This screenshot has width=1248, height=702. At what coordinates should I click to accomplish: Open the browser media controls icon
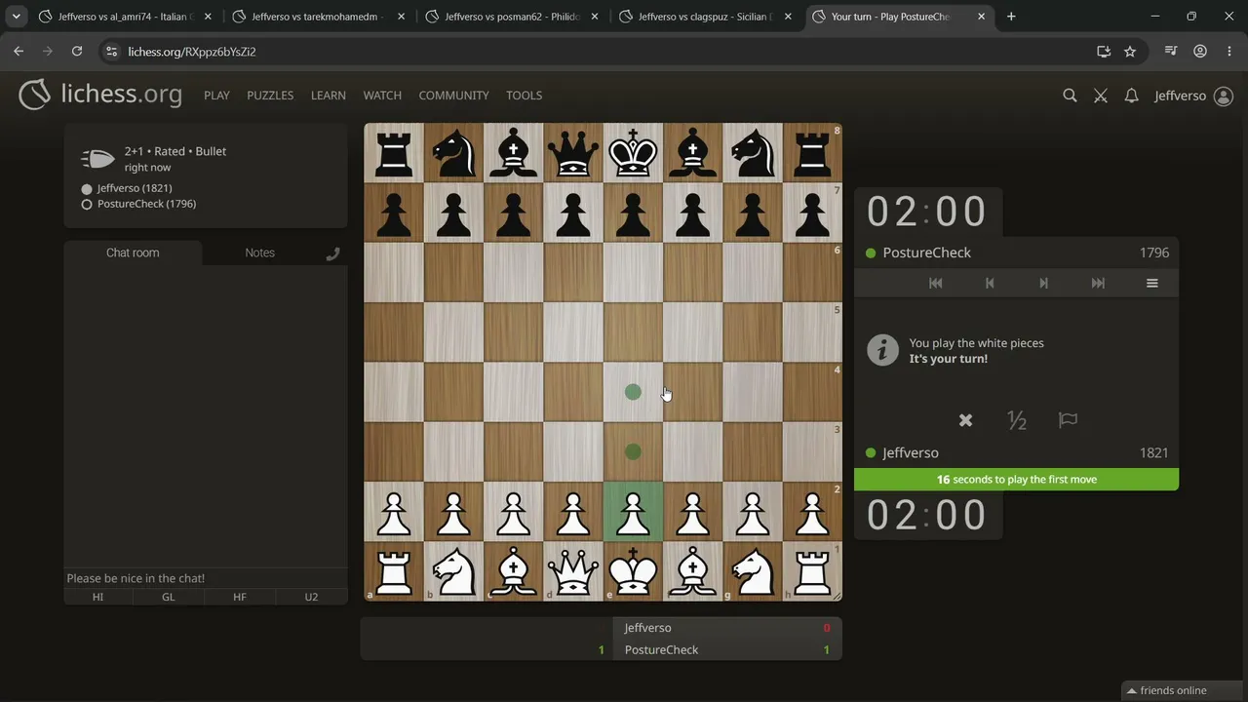coord(1171,52)
